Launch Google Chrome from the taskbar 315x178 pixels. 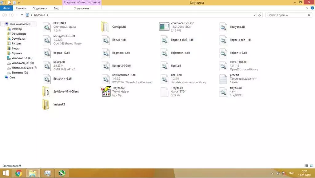19,173
